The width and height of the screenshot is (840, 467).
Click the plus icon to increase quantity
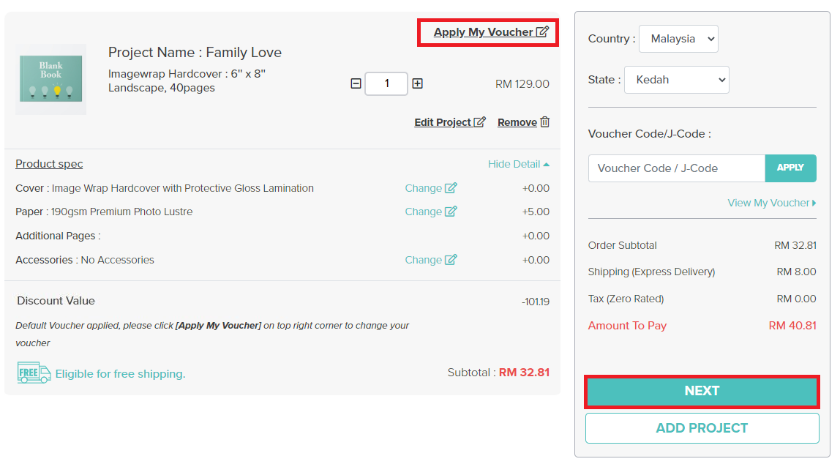(417, 83)
